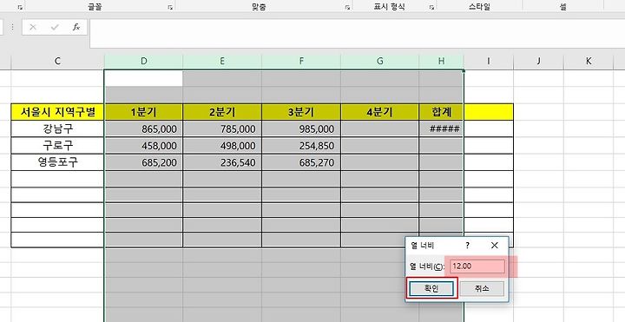Screen dimensions: 625x322
Task: Select column J header
Action: [538, 61]
